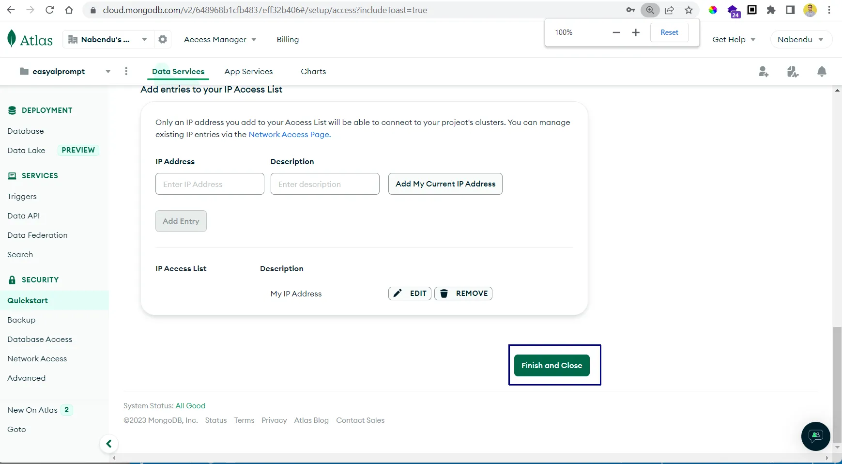Open Backup in the sidebar
842x464 pixels.
coord(21,320)
